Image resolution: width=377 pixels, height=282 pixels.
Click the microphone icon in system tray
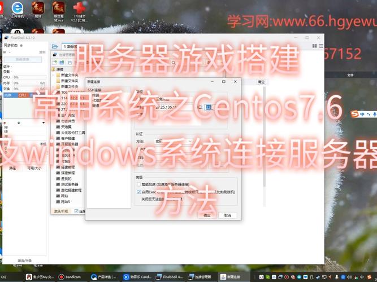pyautogui.click(x=337, y=277)
